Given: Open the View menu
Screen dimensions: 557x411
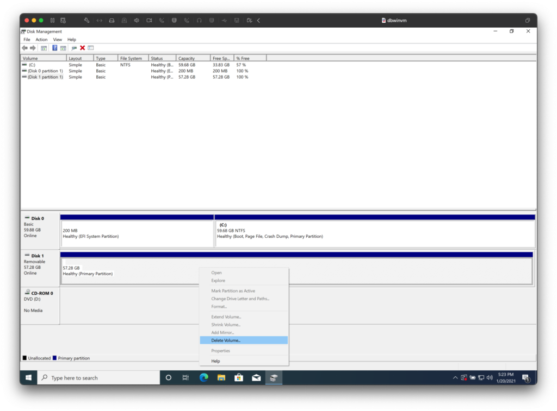Looking at the screenshot, I should [57, 40].
